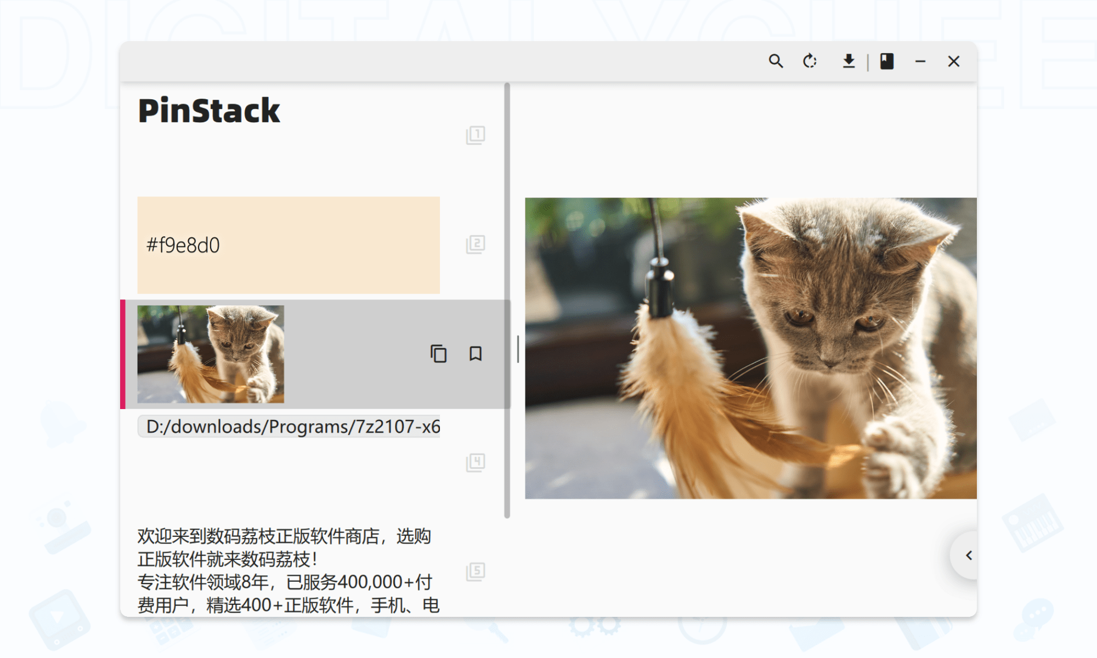1097x658 pixels.
Task: Click the download arrow icon
Action: click(849, 61)
